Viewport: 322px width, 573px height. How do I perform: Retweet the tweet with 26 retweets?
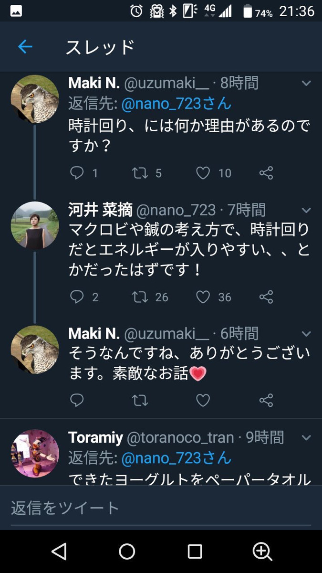pyautogui.click(x=140, y=297)
